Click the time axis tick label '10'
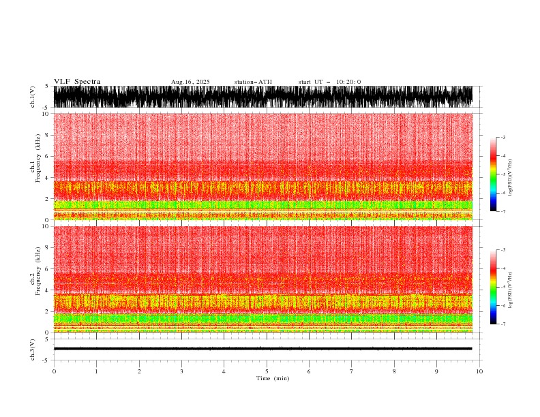 479,371
